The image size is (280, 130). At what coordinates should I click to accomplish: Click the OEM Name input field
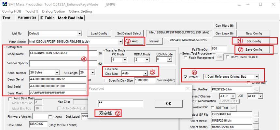pos(38,124)
